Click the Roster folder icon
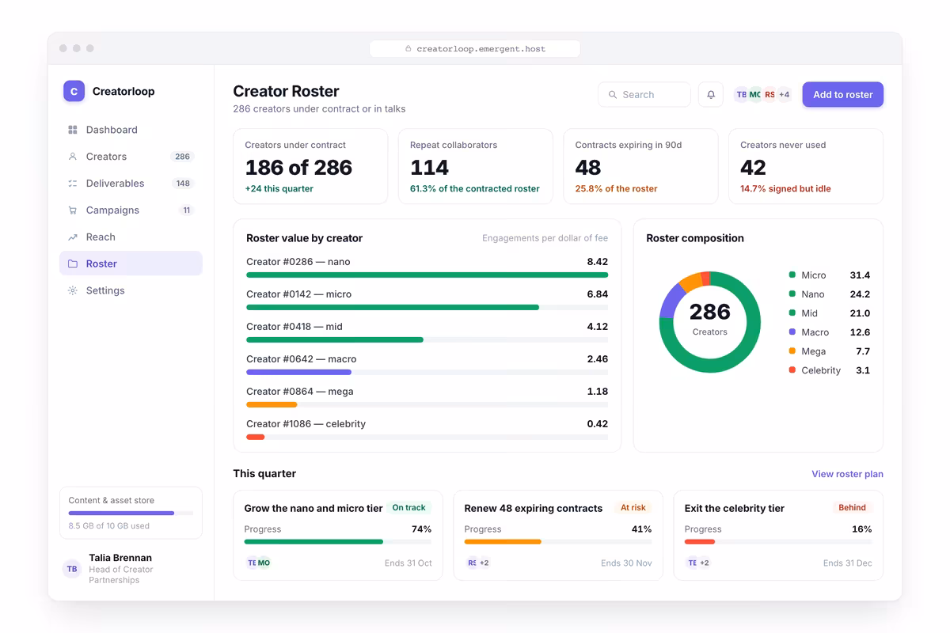The height and width of the screenshot is (633, 950). pos(73,264)
